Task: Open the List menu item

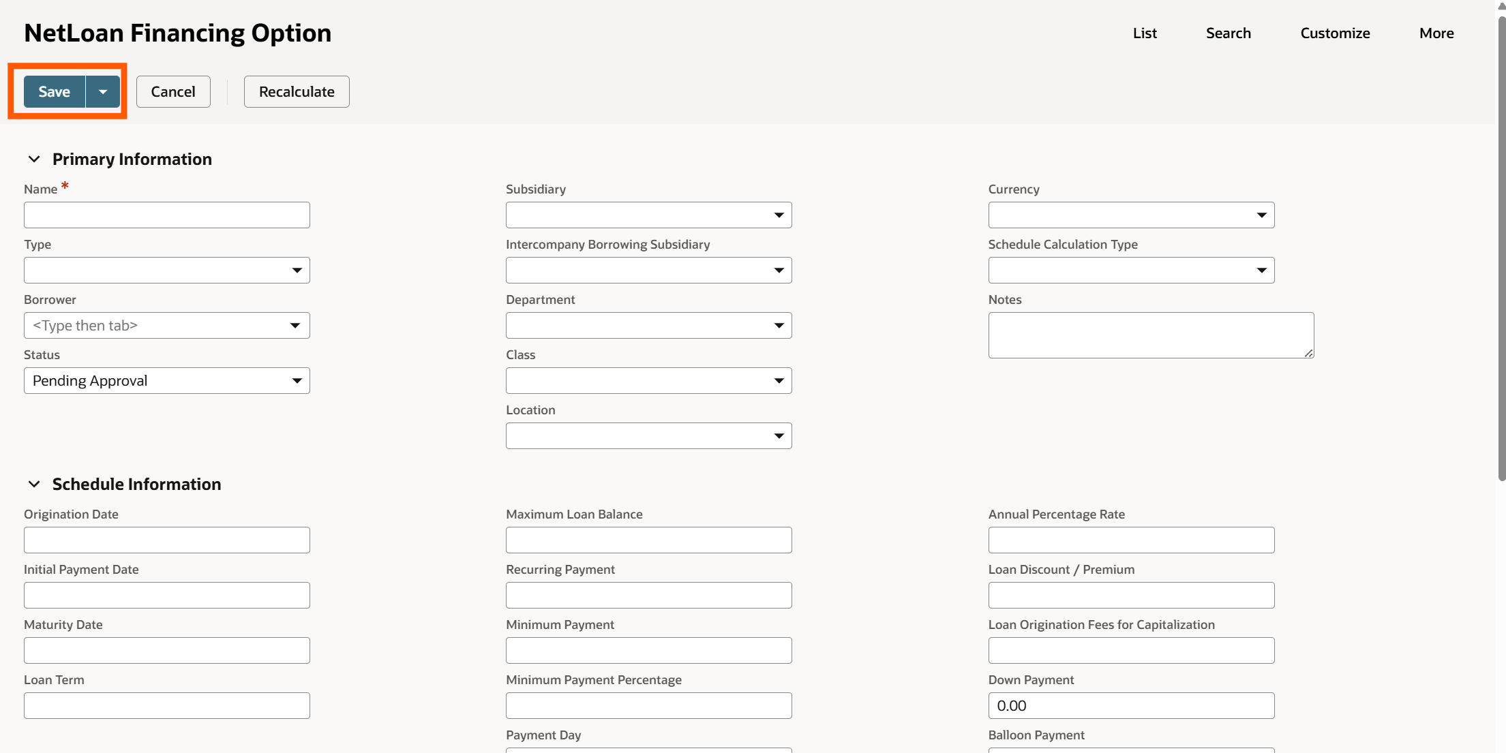Action: click(x=1145, y=33)
